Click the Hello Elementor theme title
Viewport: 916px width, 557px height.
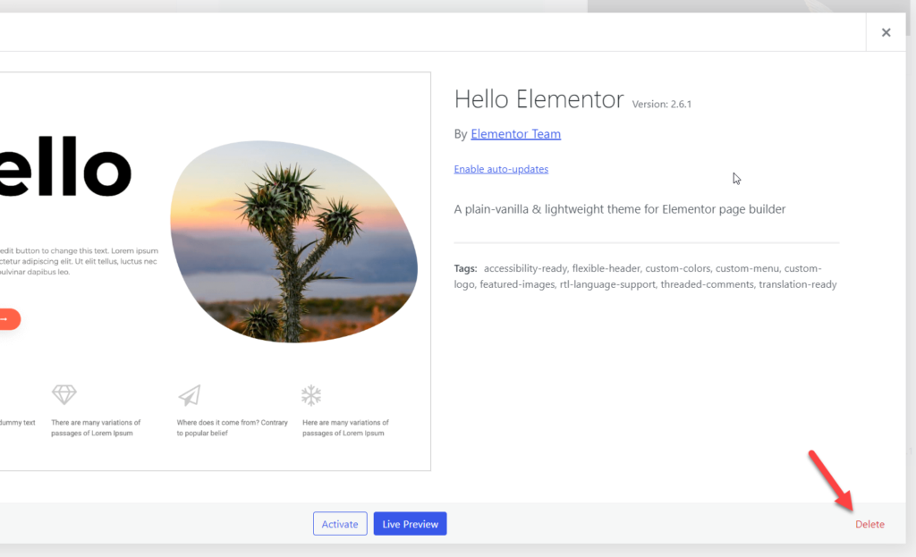[539, 99]
